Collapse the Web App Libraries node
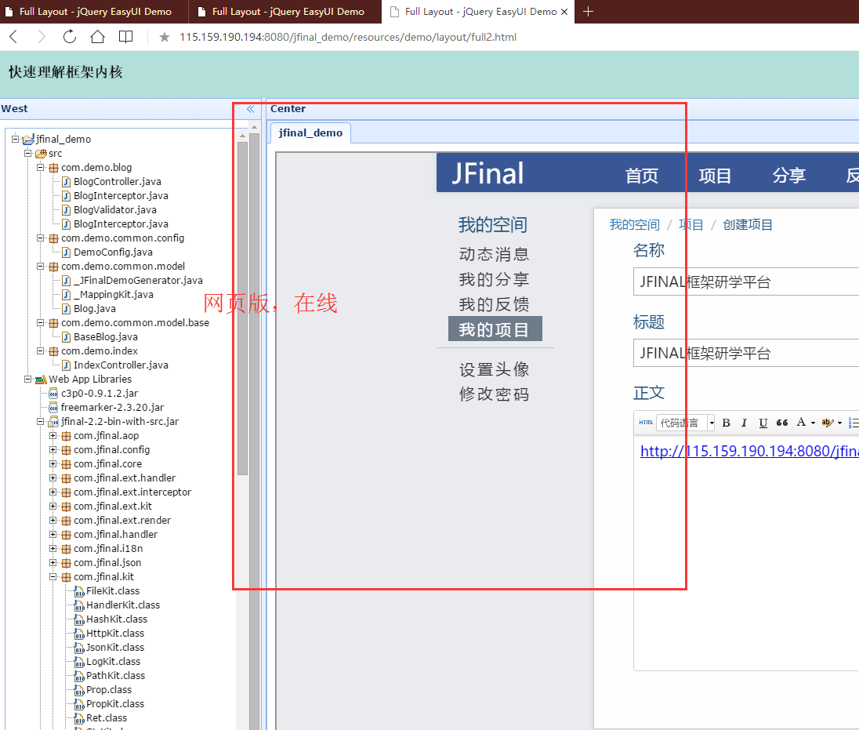The width and height of the screenshot is (859, 730). tap(28, 379)
